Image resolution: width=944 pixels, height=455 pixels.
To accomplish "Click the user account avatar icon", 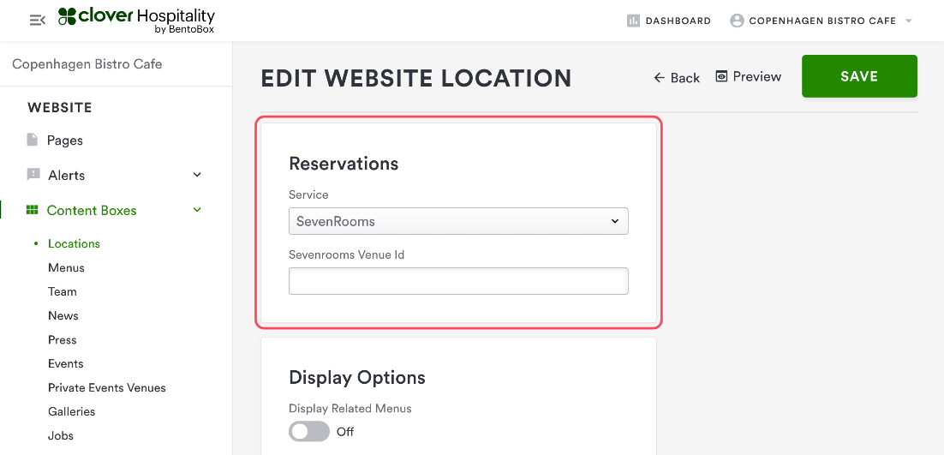I will 737,21.
